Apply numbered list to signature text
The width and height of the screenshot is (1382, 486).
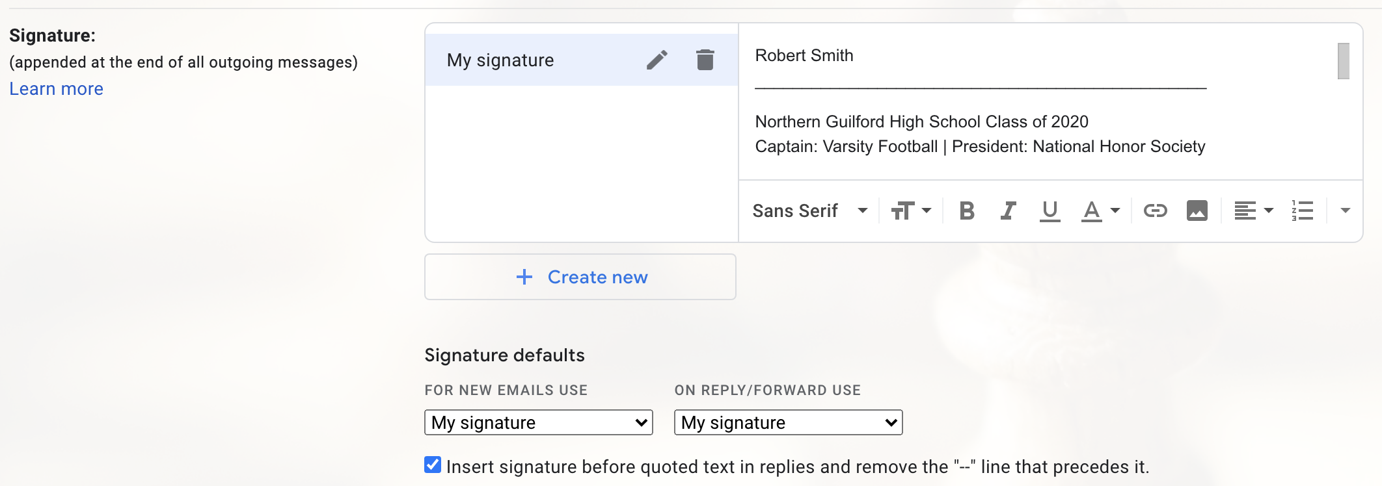[x=1303, y=211]
